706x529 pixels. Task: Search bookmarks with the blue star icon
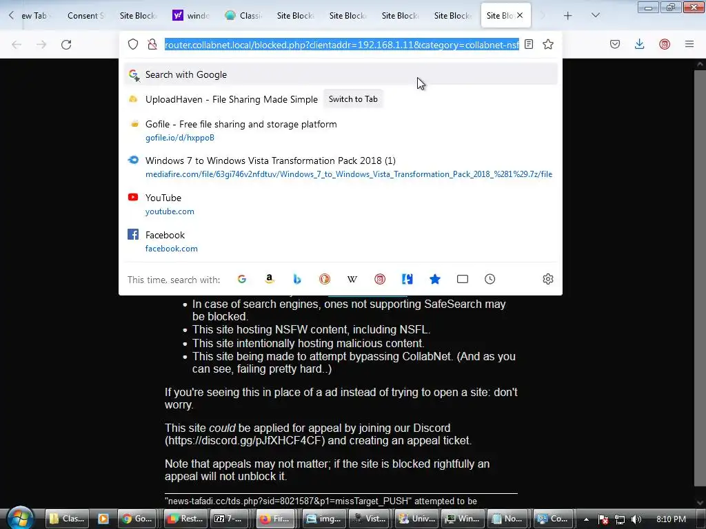(x=435, y=280)
